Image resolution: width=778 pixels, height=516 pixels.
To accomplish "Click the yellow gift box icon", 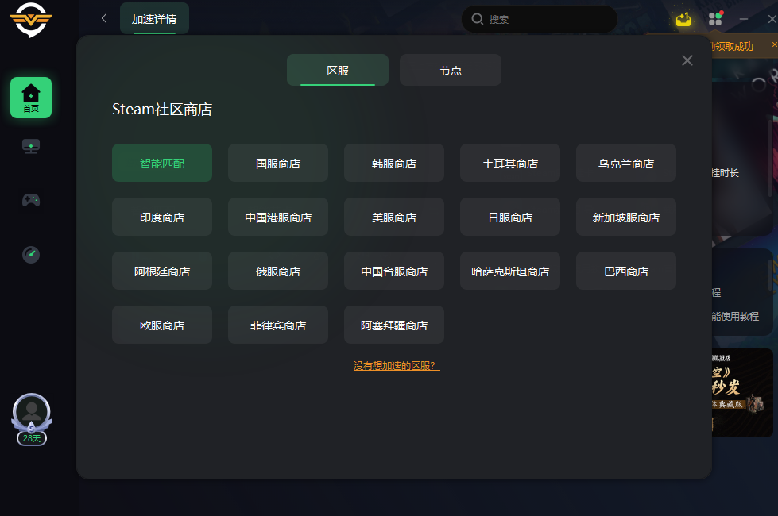I will [x=683, y=19].
